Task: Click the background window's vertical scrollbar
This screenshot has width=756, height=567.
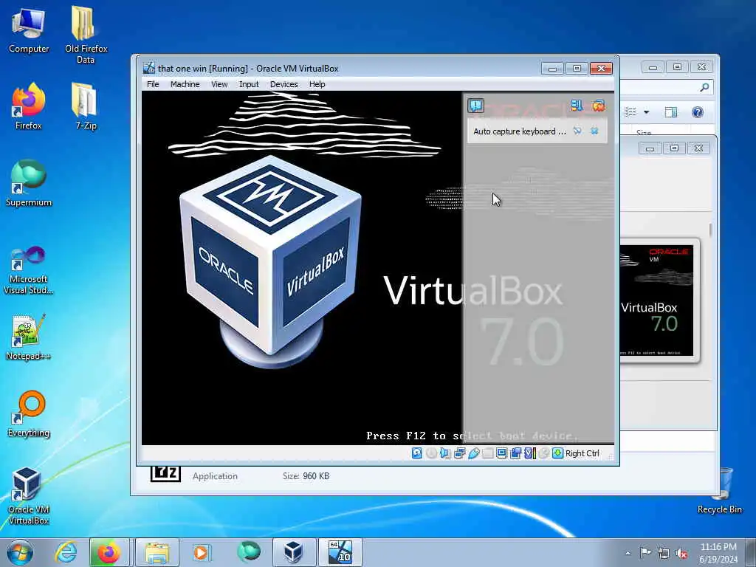Action: (x=710, y=230)
